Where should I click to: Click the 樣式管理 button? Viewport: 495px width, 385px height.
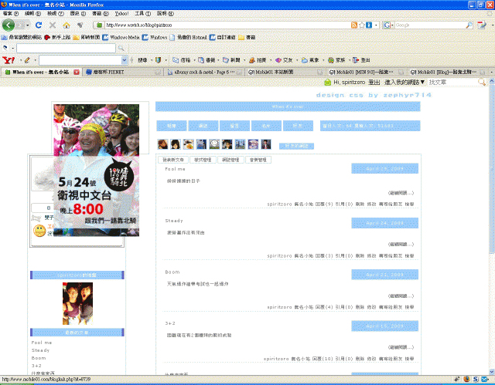(203, 160)
